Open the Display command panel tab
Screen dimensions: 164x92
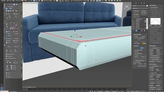pyautogui.click(x=144, y=3)
